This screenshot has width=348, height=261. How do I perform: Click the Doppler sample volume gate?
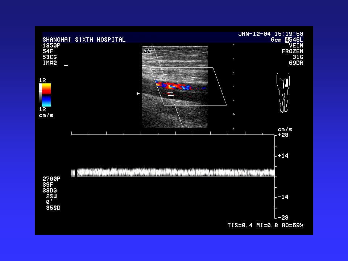click(170, 94)
